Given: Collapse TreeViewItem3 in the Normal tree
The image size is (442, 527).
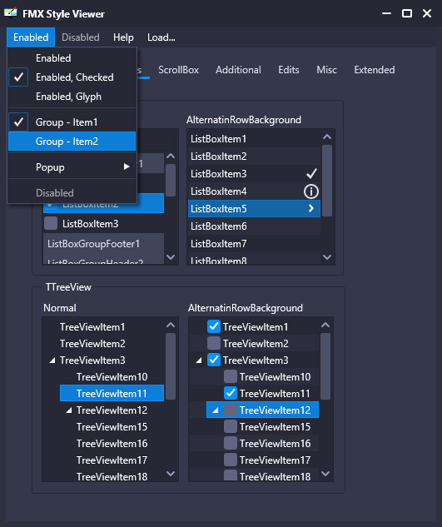Looking at the screenshot, I should [52, 360].
